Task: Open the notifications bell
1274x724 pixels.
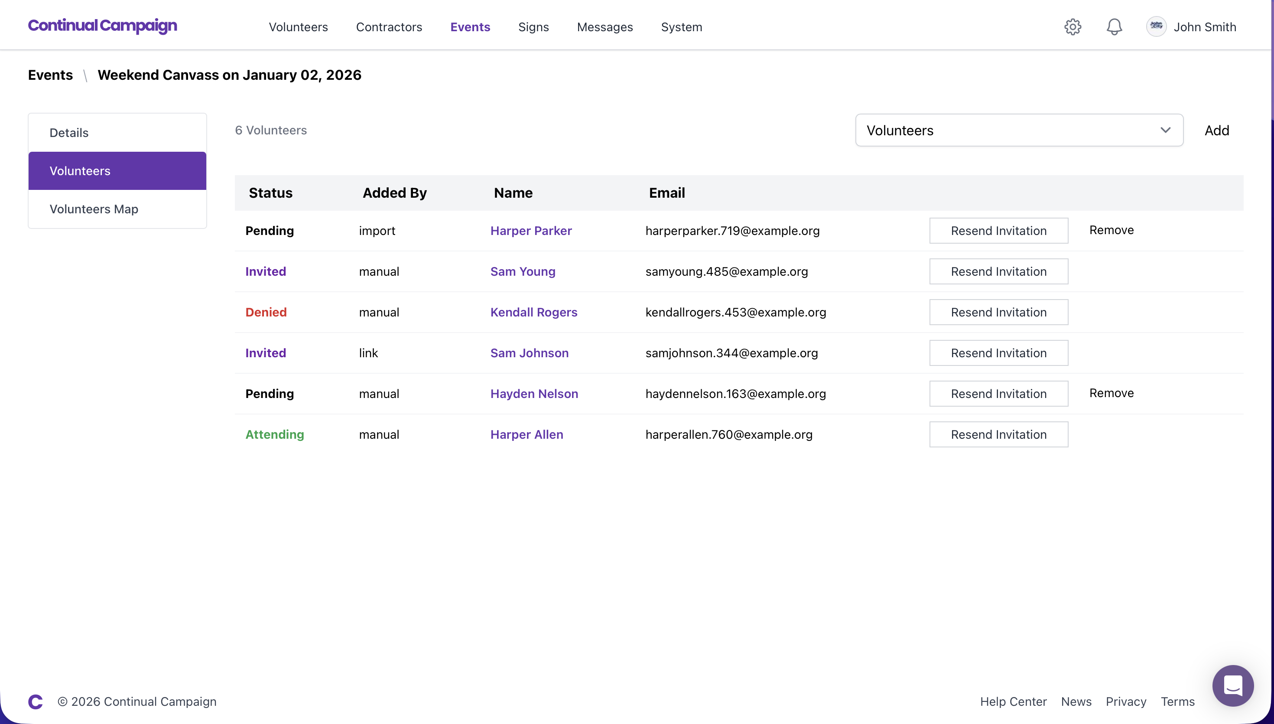Action: coord(1114,26)
